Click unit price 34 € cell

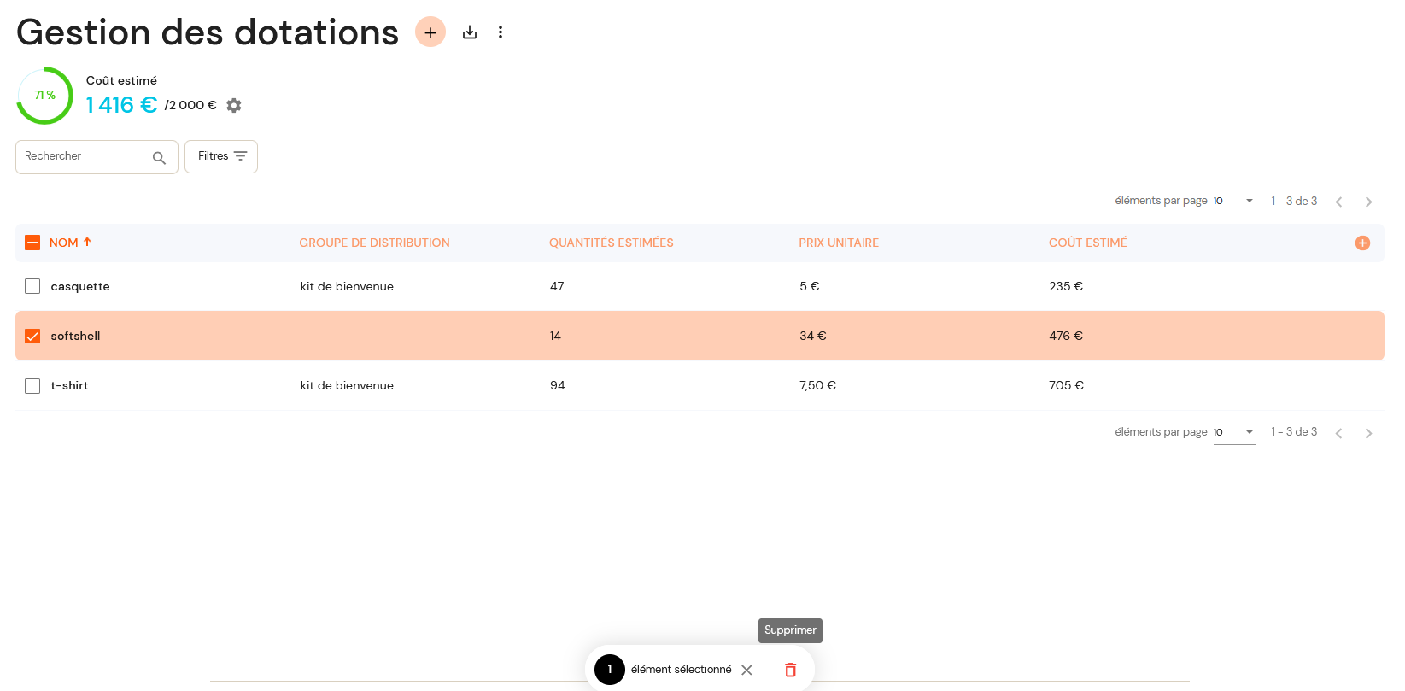tap(813, 336)
